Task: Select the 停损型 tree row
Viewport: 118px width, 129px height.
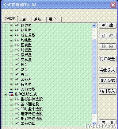Action: tap(26, 55)
